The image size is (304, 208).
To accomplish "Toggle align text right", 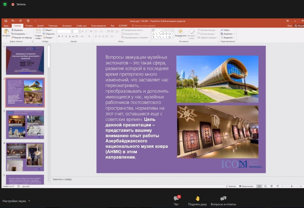I will click(103, 36).
